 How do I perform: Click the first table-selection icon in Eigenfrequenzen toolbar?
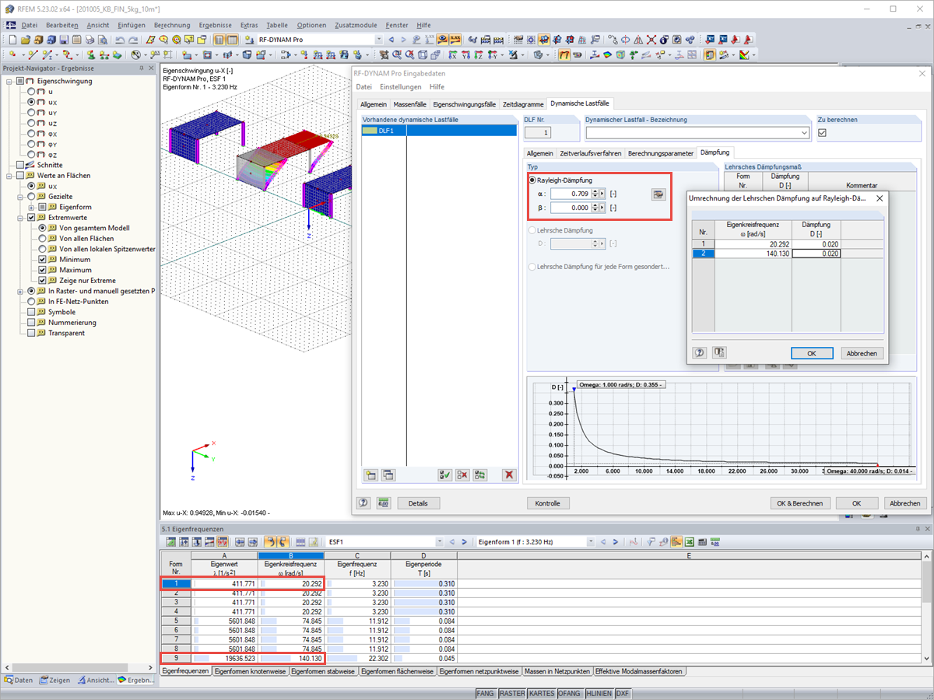coord(170,541)
